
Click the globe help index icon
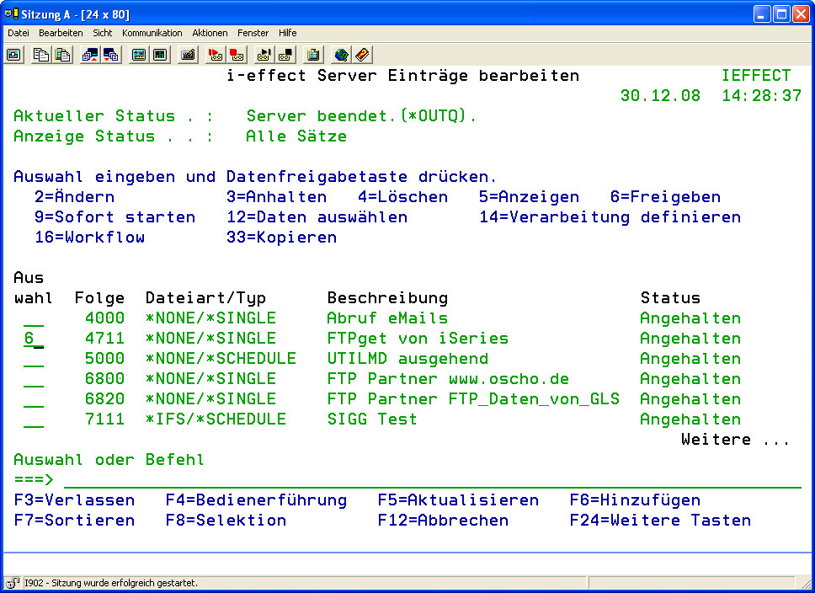(341, 55)
